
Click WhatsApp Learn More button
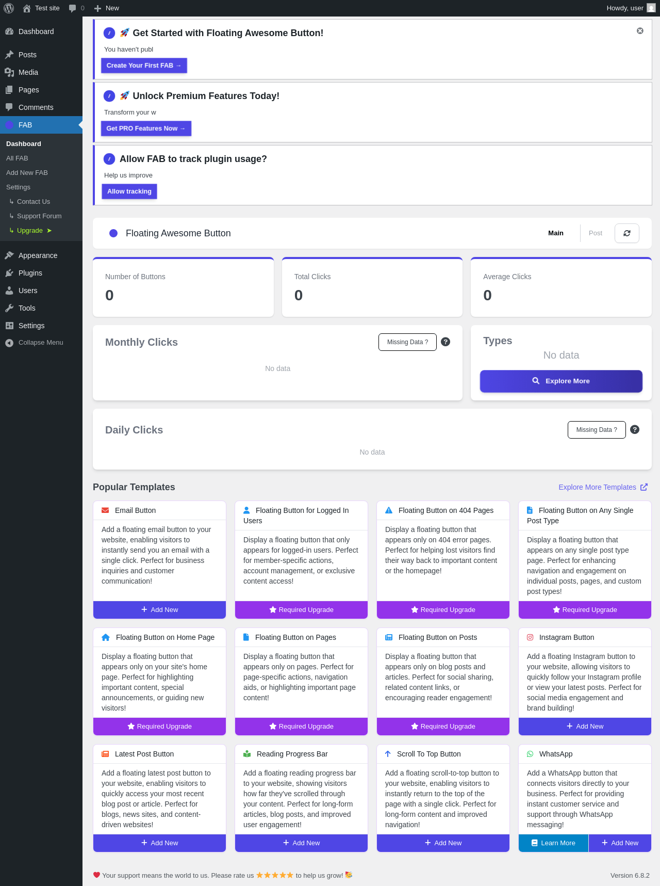(x=553, y=843)
